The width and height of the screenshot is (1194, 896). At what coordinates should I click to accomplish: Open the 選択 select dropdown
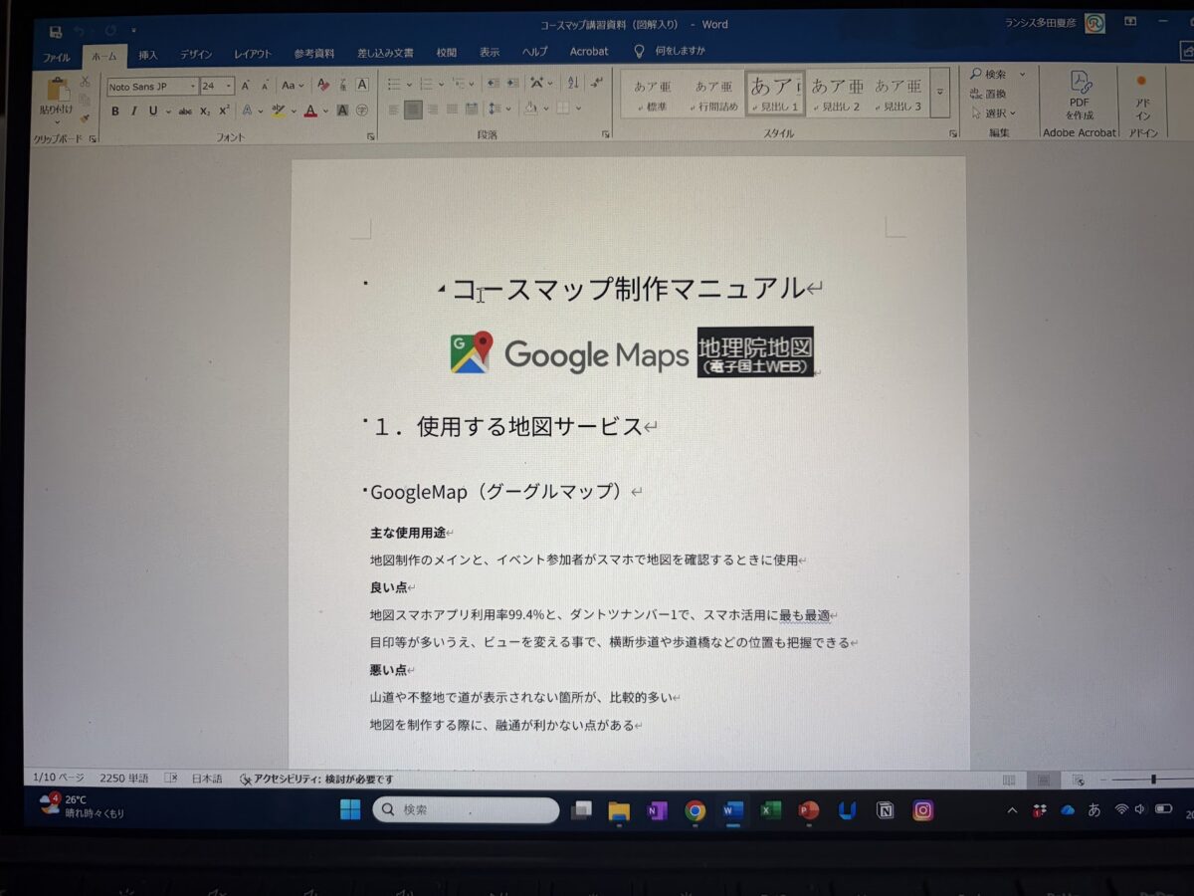[x=993, y=113]
